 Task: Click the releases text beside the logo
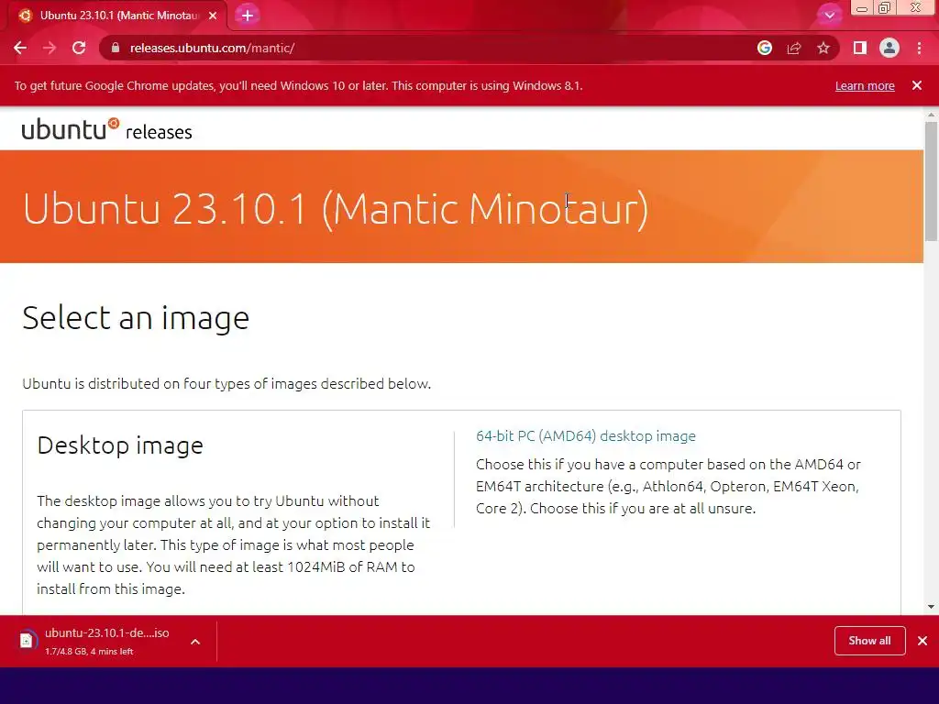(159, 132)
